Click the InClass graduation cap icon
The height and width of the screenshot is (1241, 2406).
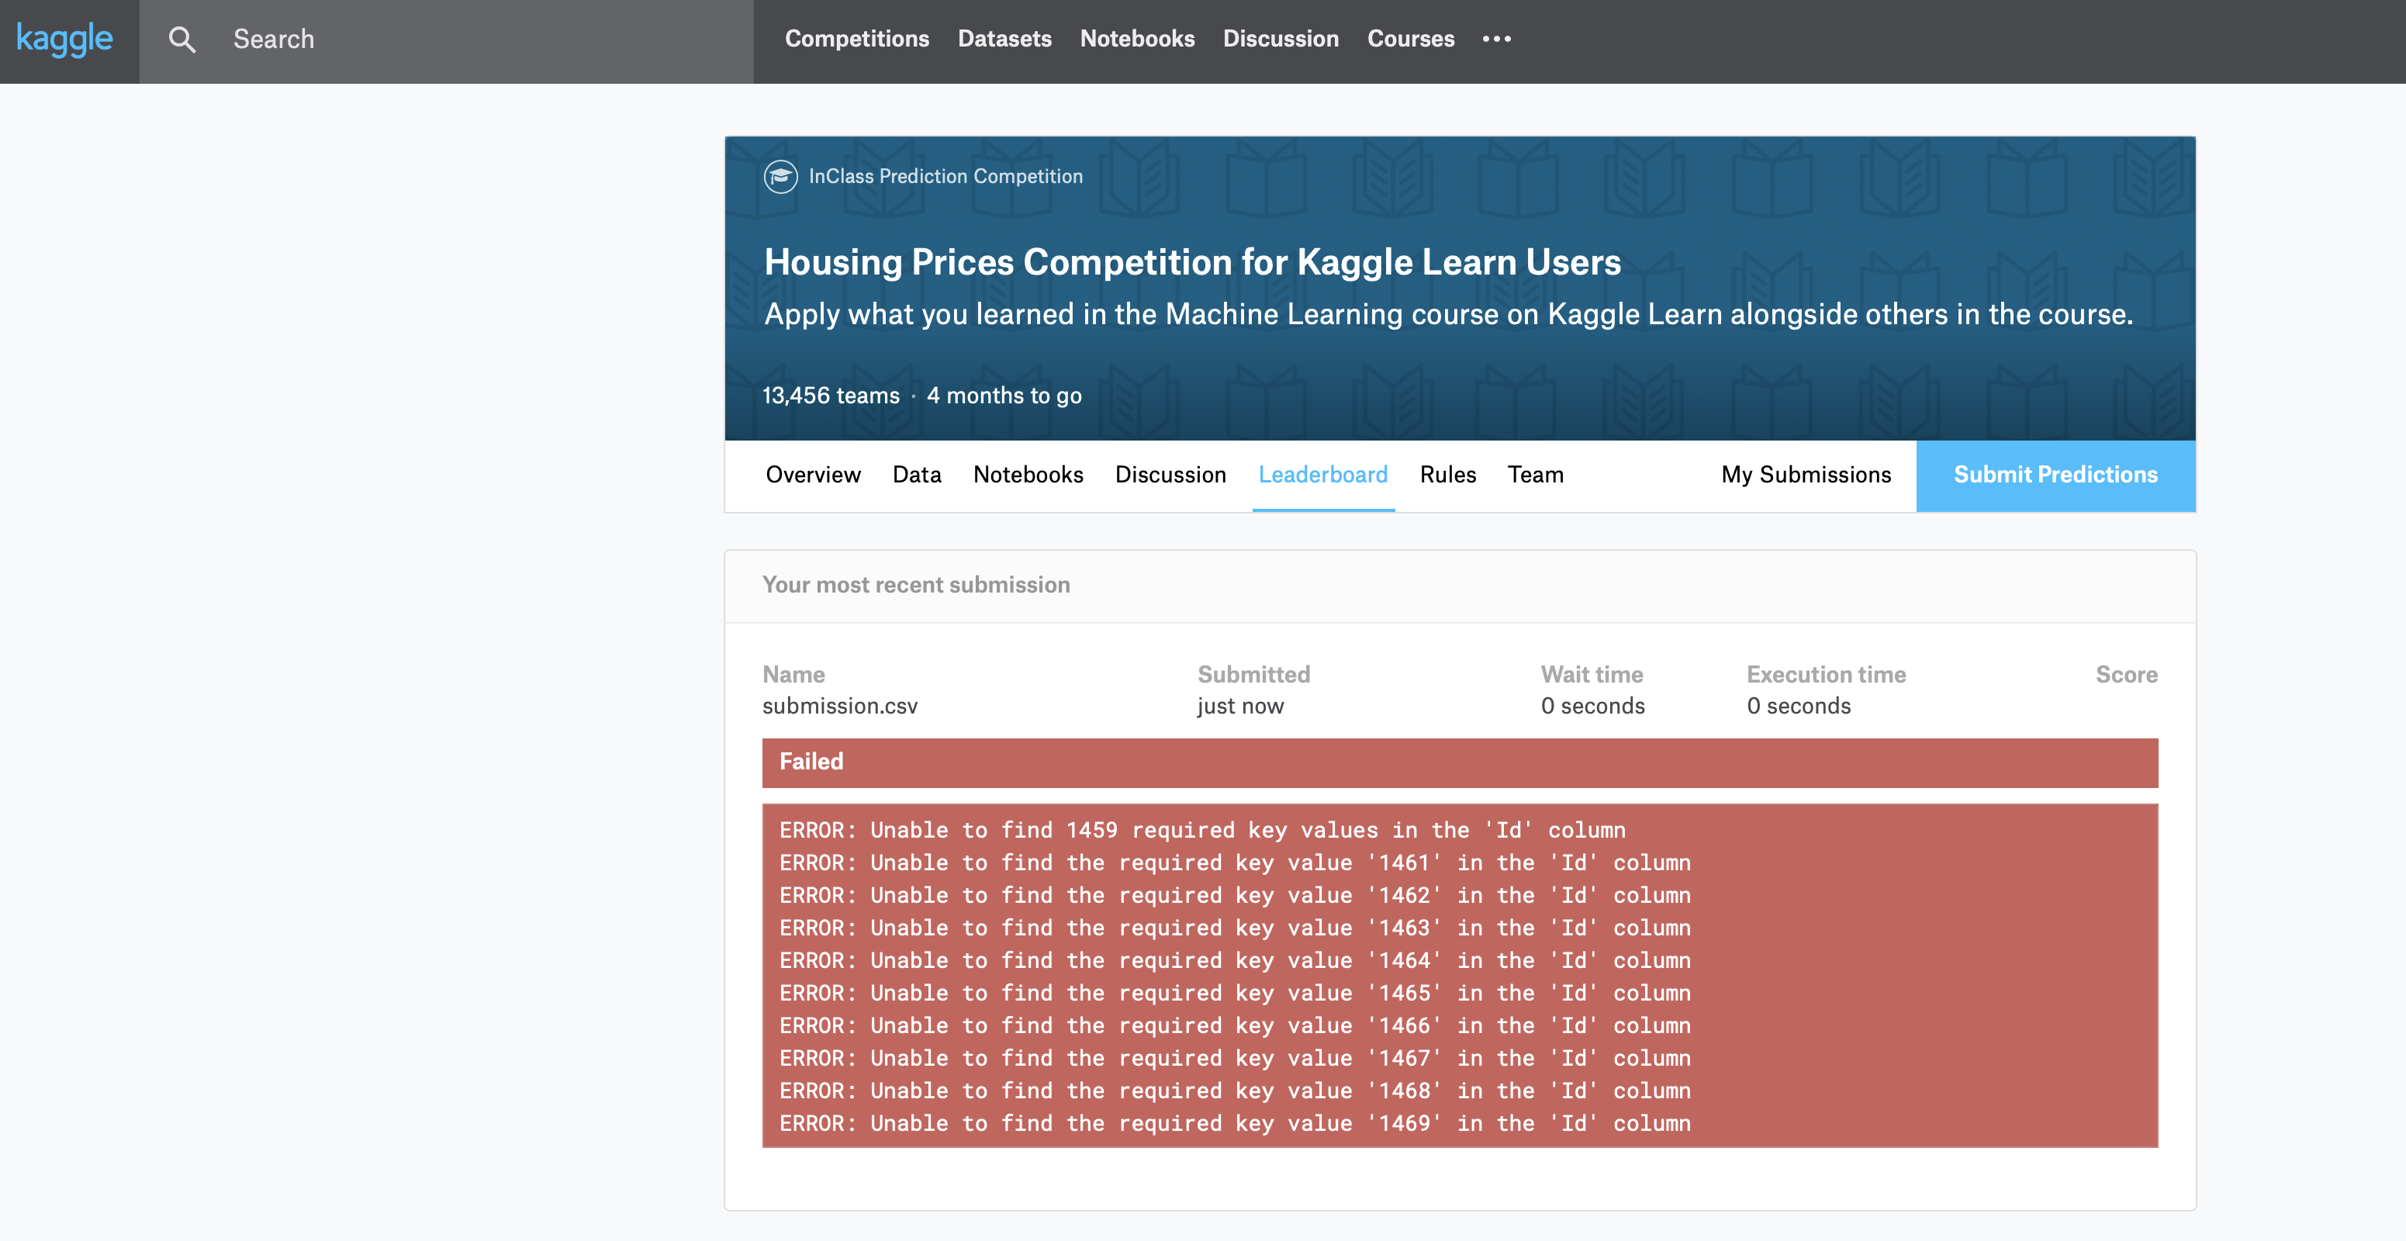tap(780, 177)
